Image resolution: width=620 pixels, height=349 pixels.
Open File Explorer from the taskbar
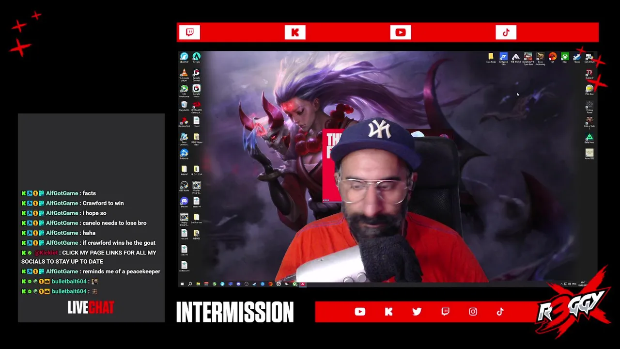click(x=198, y=284)
